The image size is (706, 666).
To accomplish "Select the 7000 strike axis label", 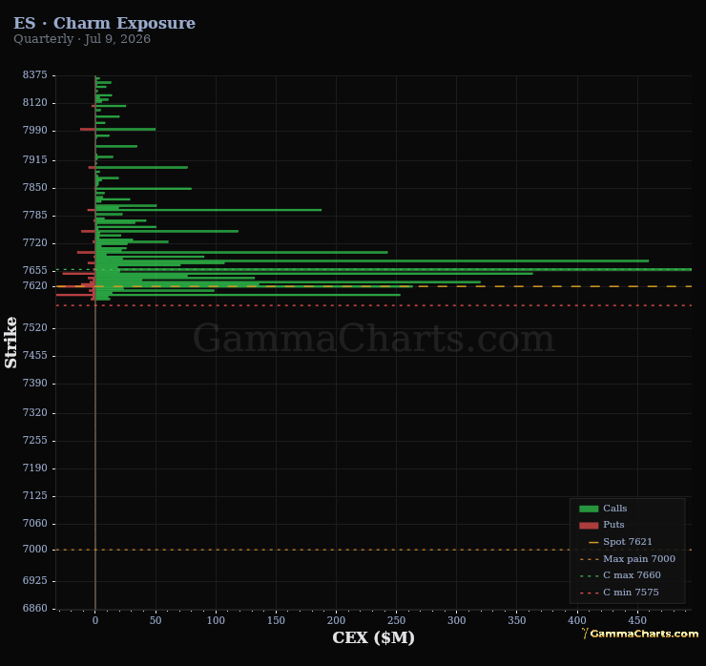I will point(35,549).
